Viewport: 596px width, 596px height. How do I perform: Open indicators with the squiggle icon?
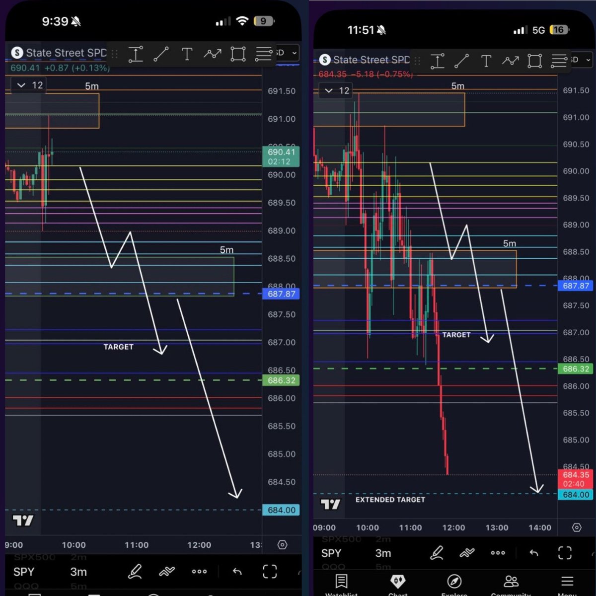[467, 553]
